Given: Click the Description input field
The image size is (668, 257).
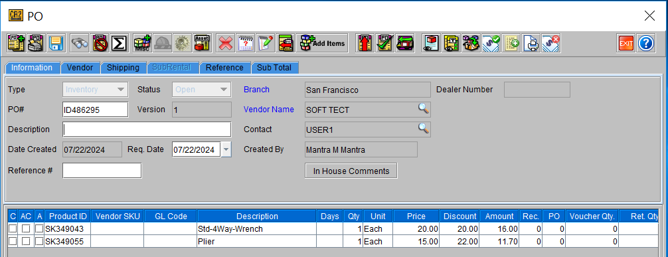Looking at the screenshot, I should [147, 129].
